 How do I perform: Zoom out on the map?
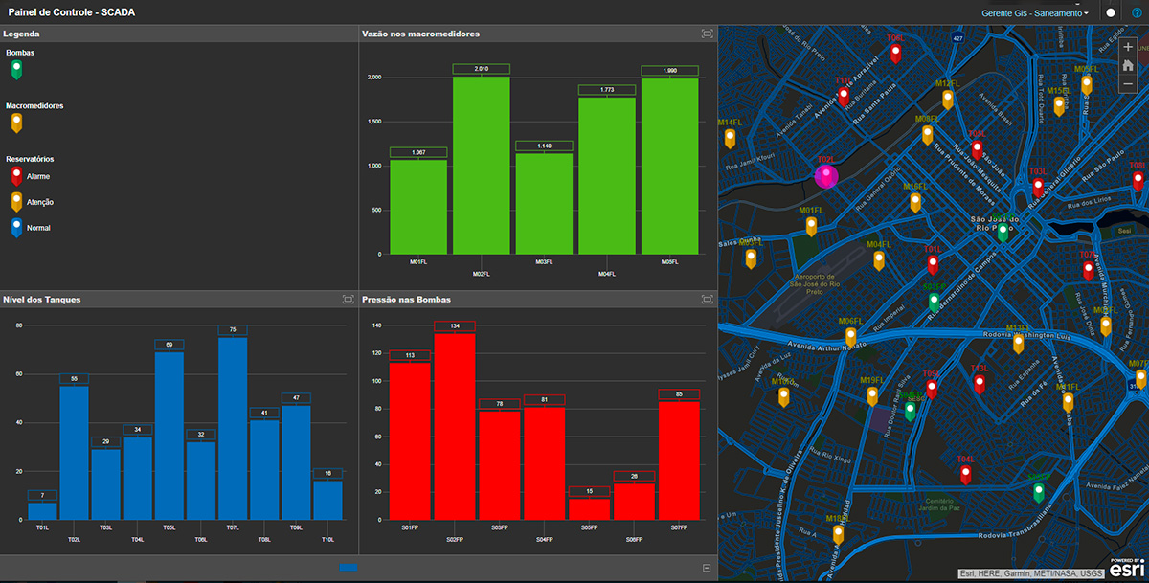(1128, 84)
